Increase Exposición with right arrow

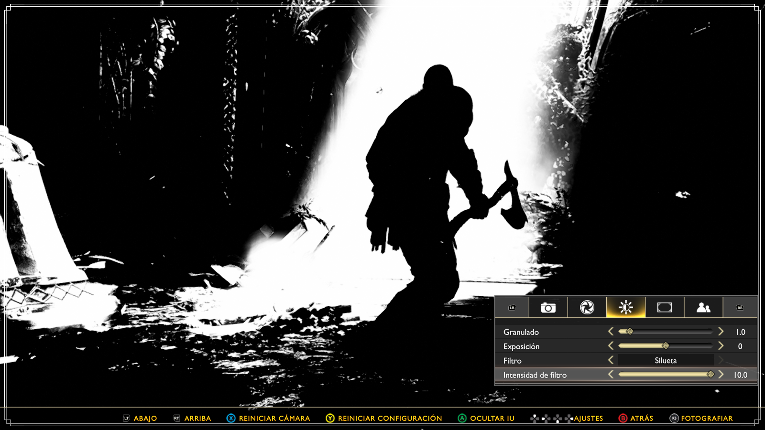(721, 346)
